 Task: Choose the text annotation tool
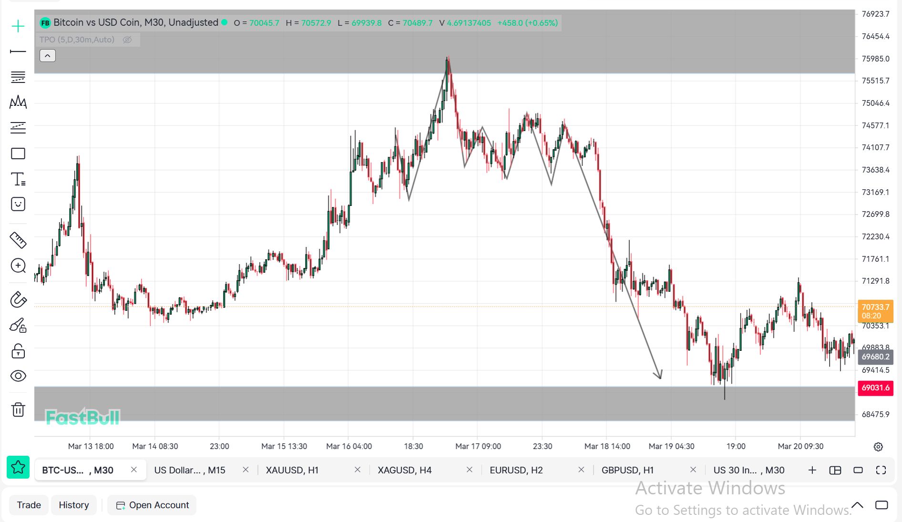(18, 179)
